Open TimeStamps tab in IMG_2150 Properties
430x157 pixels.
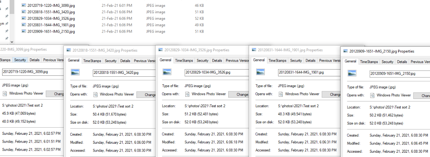click(369, 62)
